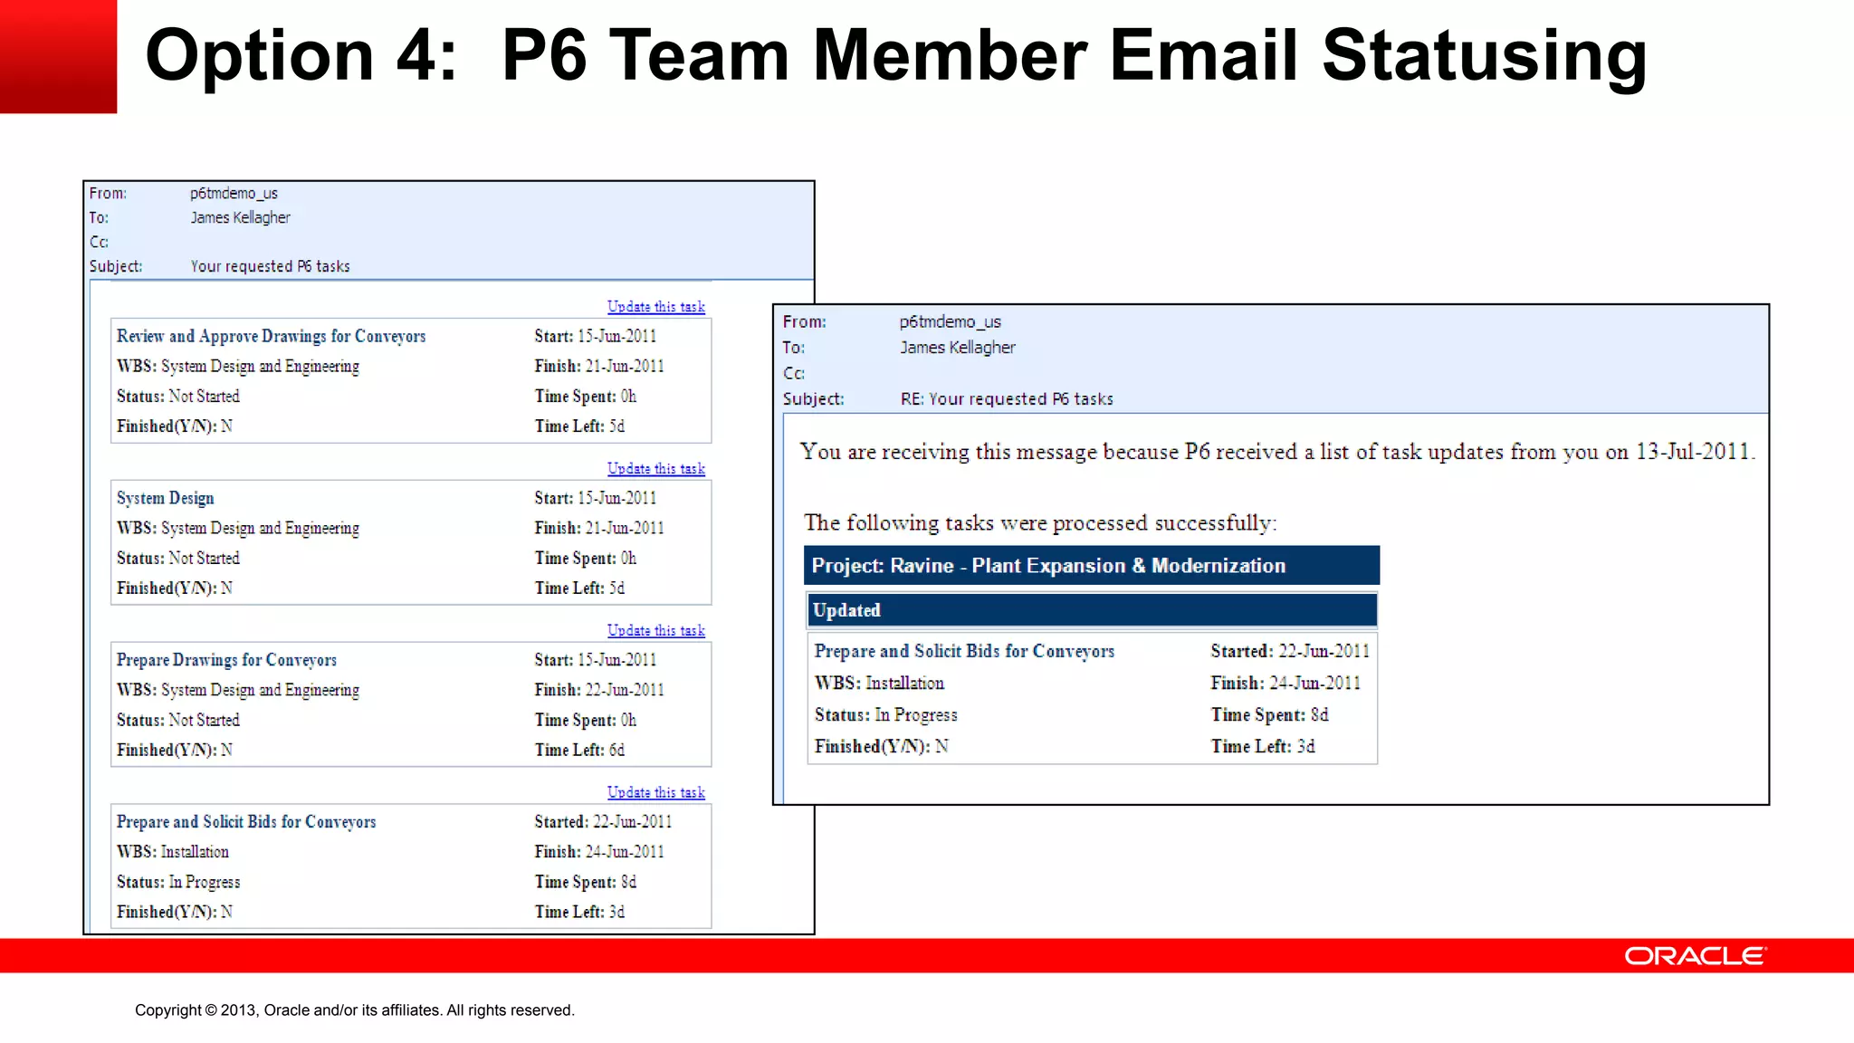Open 'Update this task' link above Review and Approve Drawings

click(x=655, y=307)
